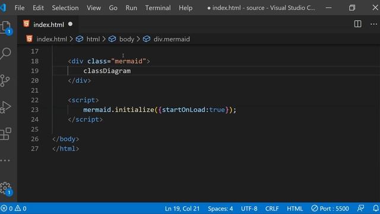The image size is (380, 214).
Task: Change line ending via CRLF indicator
Action: [272, 209]
